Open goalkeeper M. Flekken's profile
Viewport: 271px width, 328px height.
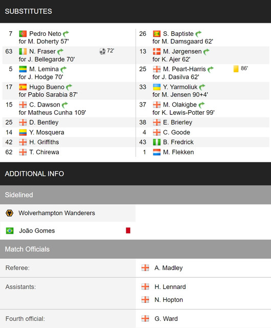click(x=178, y=152)
